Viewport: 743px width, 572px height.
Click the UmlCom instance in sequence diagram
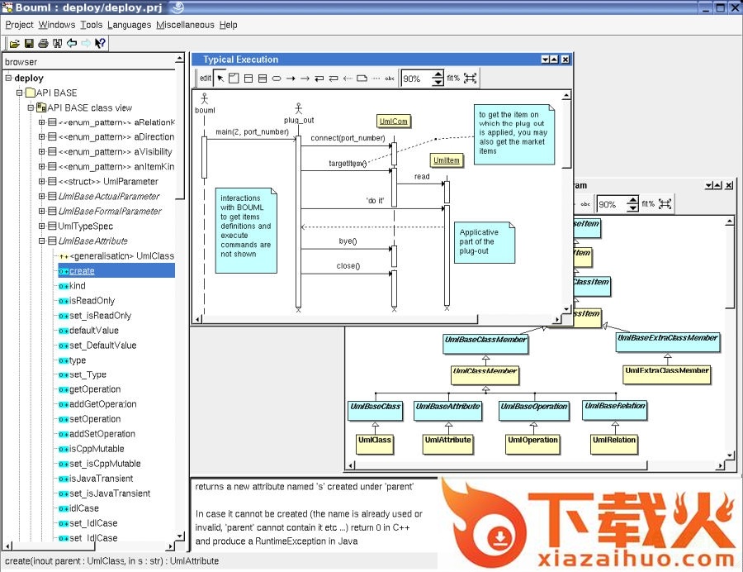click(x=393, y=122)
